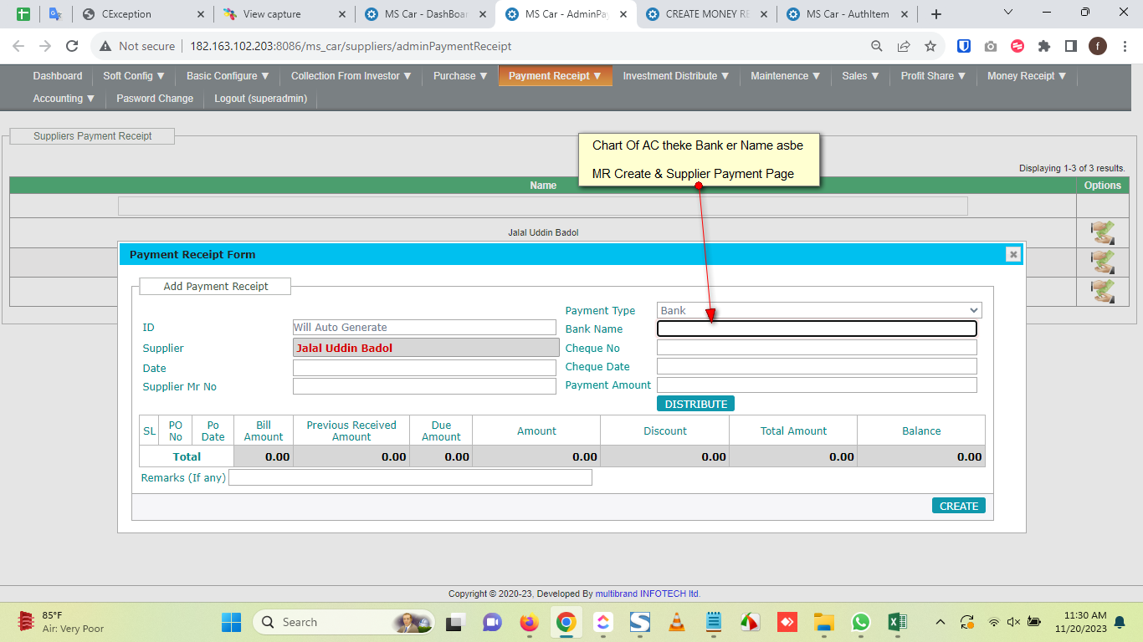
Task: Switch to the pinned Google Sheets tab
Action: tap(23, 14)
